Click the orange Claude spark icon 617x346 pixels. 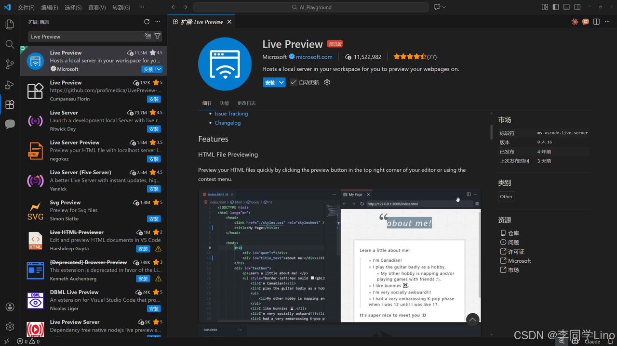coord(575,22)
